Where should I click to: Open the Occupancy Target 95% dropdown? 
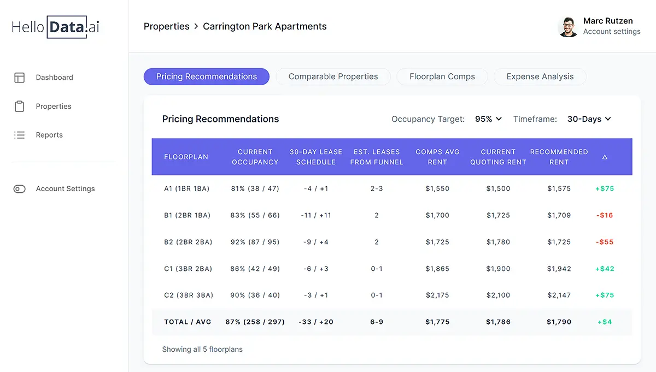(488, 119)
